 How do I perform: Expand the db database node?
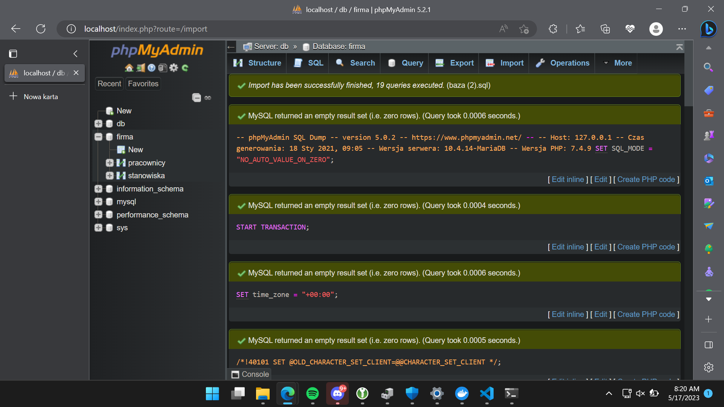click(x=98, y=124)
